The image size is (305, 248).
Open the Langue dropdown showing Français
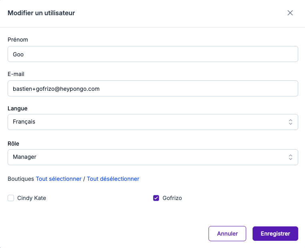pos(152,122)
